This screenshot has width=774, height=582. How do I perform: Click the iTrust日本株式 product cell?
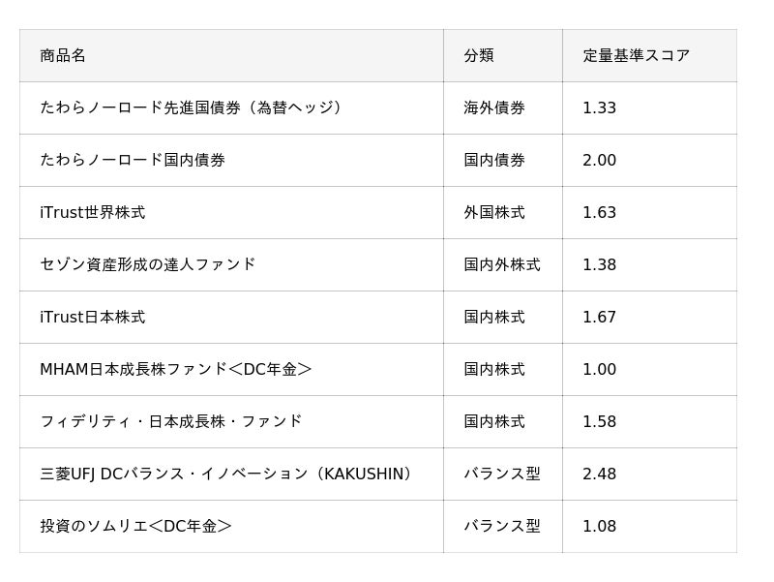(93, 317)
